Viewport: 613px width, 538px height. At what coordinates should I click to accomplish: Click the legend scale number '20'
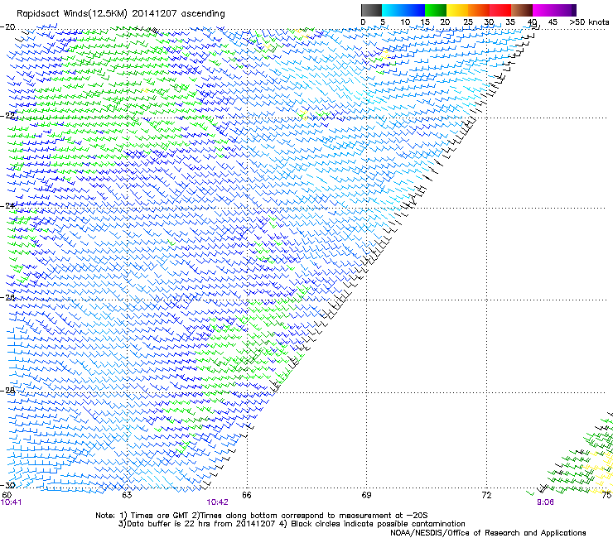coord(445,22)
